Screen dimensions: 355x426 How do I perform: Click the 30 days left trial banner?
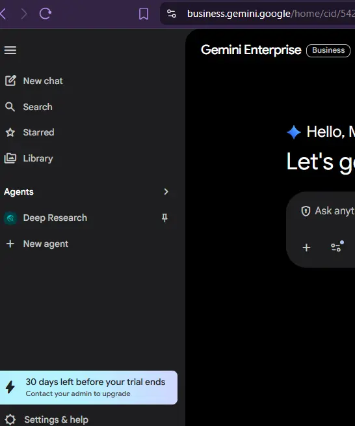(88, 388)
